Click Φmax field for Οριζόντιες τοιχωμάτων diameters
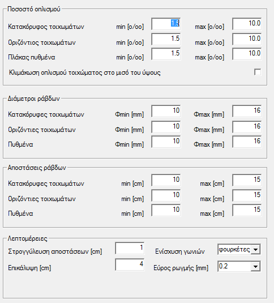274x303 pixels. [247, 127]
